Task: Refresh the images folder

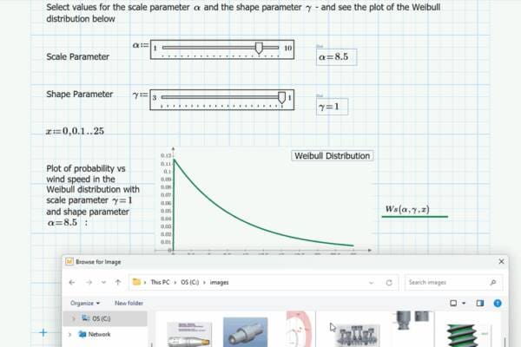Action: pos(389,283)
